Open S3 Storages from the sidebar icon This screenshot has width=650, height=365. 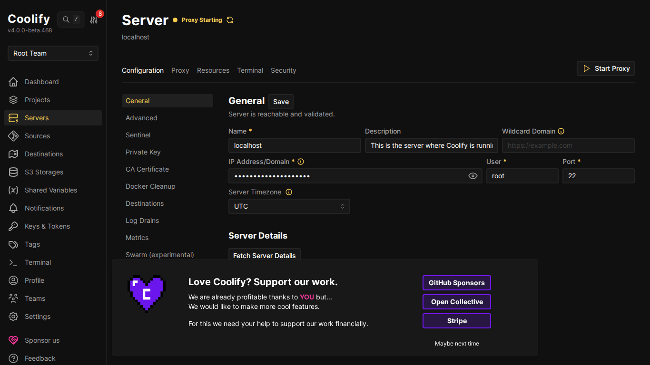(x=14, y=172)
